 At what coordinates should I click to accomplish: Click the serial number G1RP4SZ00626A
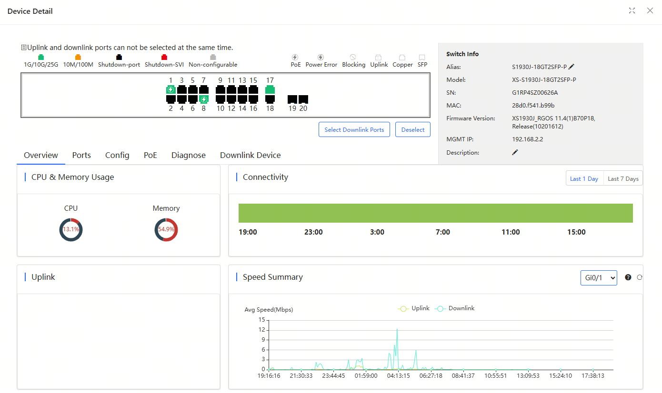tap(535, 93)
